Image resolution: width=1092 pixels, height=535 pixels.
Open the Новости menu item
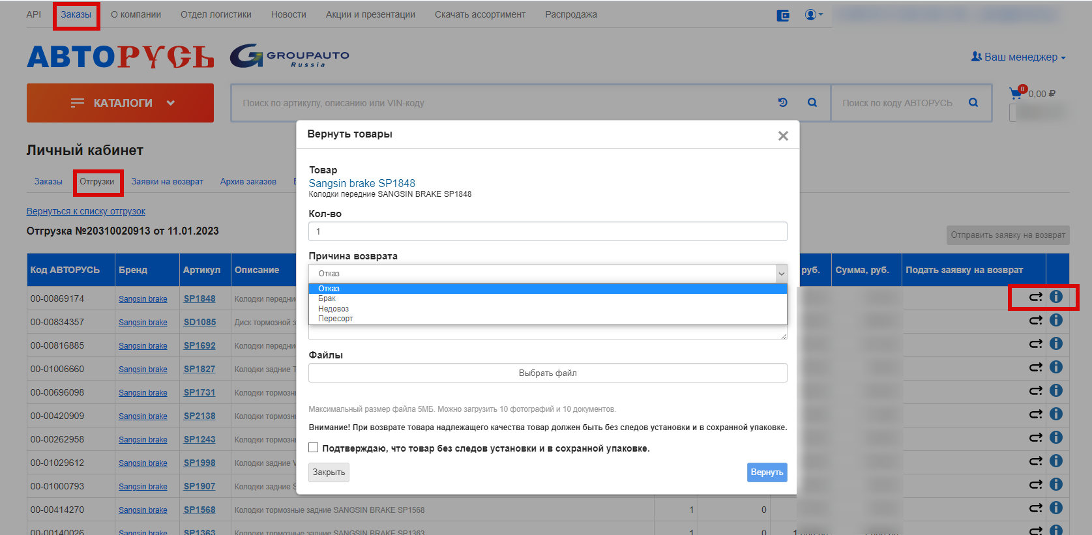pyautogui.click(x=289, y=14)
